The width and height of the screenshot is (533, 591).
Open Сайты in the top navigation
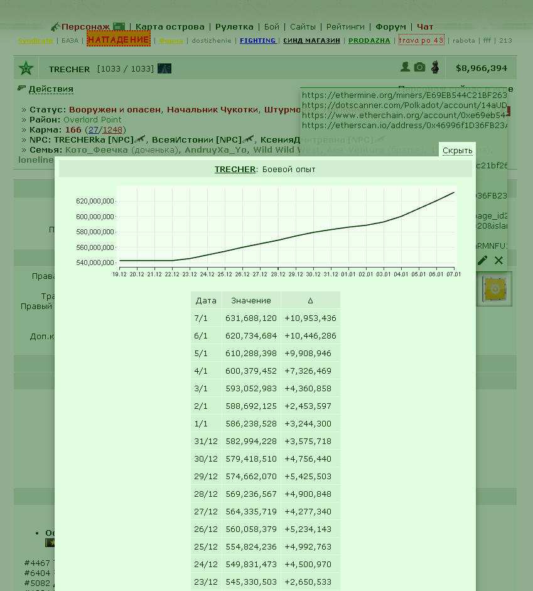[x=303, y=27]
